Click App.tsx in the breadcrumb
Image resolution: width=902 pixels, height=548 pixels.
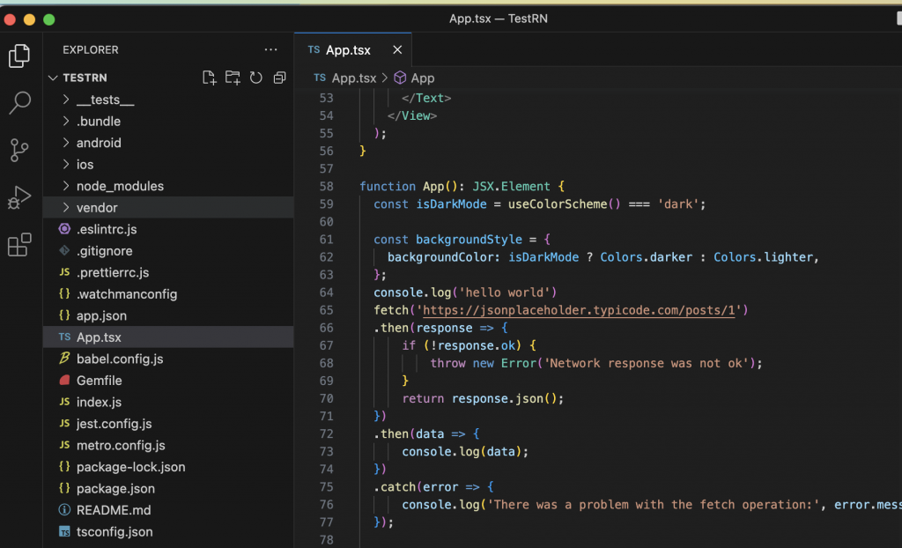(x=353, y=78)
